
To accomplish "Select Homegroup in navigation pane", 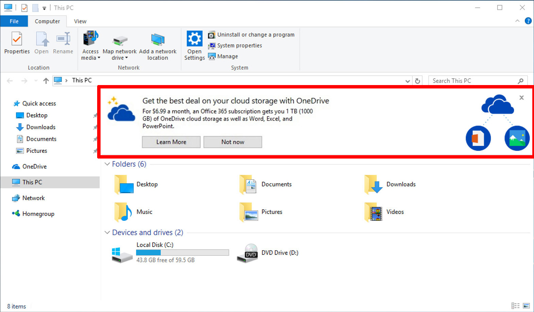I will click(33, 214).
